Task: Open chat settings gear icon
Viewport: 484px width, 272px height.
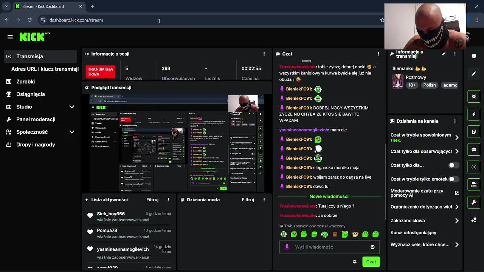Action: [x=355, y=262]
